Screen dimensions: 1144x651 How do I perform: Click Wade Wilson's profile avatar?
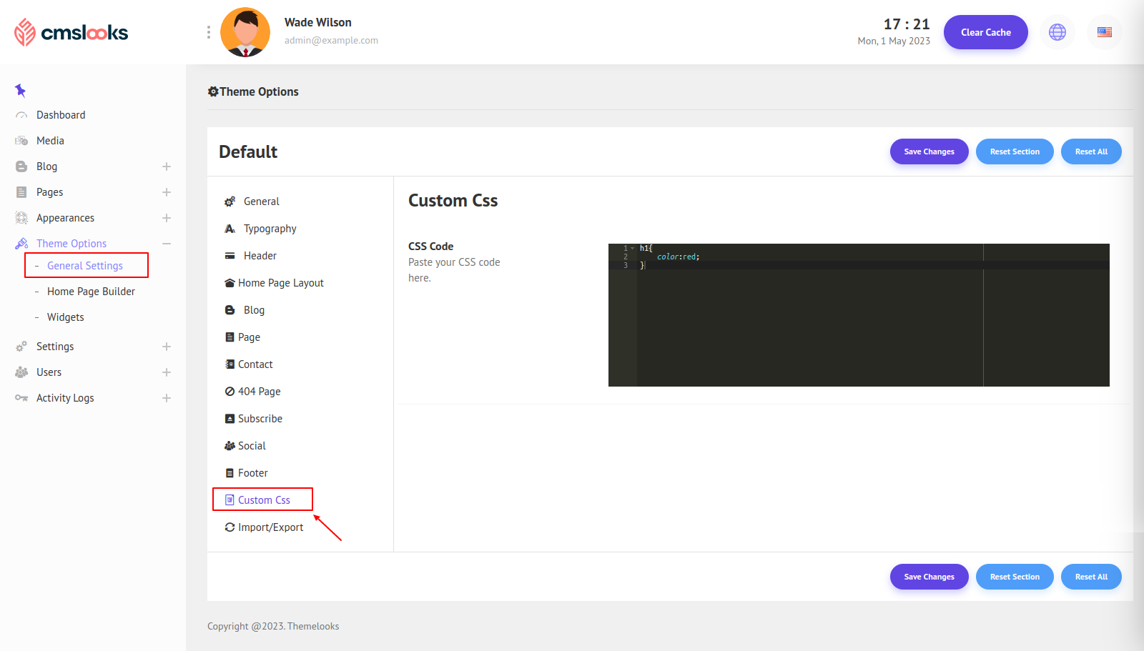(x=245, y=32)
